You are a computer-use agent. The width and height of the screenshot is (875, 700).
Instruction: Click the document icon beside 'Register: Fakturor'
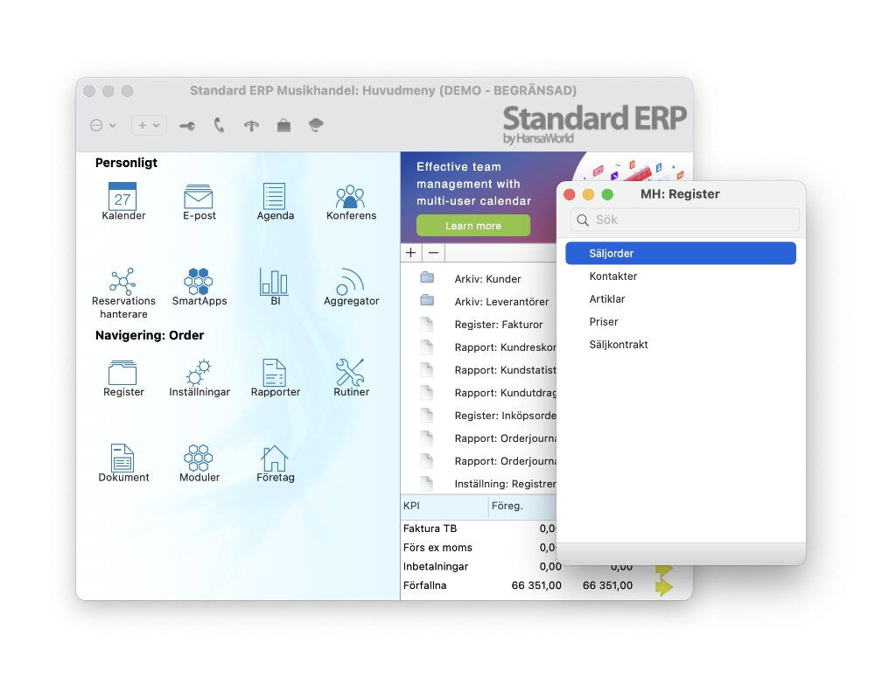click(427, 325)
